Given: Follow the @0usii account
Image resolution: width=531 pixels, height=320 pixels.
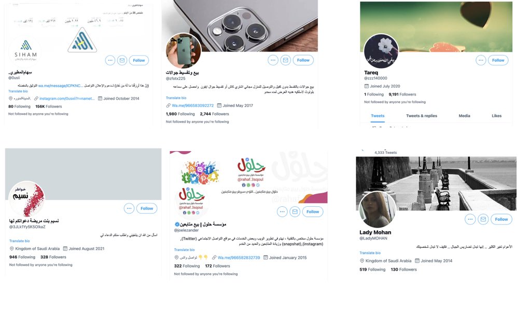Looking at the screenshot, I should pyautogui.click(x=139, y=60).
